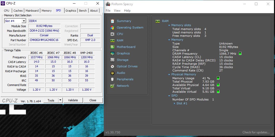Expand the Slot #1 SPD entry
Viewport: 275px width, 137px height.
(174, 103)
